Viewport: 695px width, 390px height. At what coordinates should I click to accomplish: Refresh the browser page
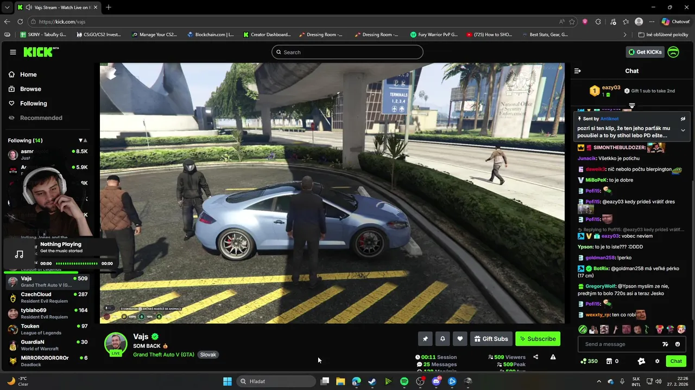20,22
